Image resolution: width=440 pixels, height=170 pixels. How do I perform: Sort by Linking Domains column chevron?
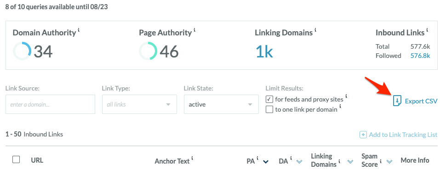(x=350, y=161)
